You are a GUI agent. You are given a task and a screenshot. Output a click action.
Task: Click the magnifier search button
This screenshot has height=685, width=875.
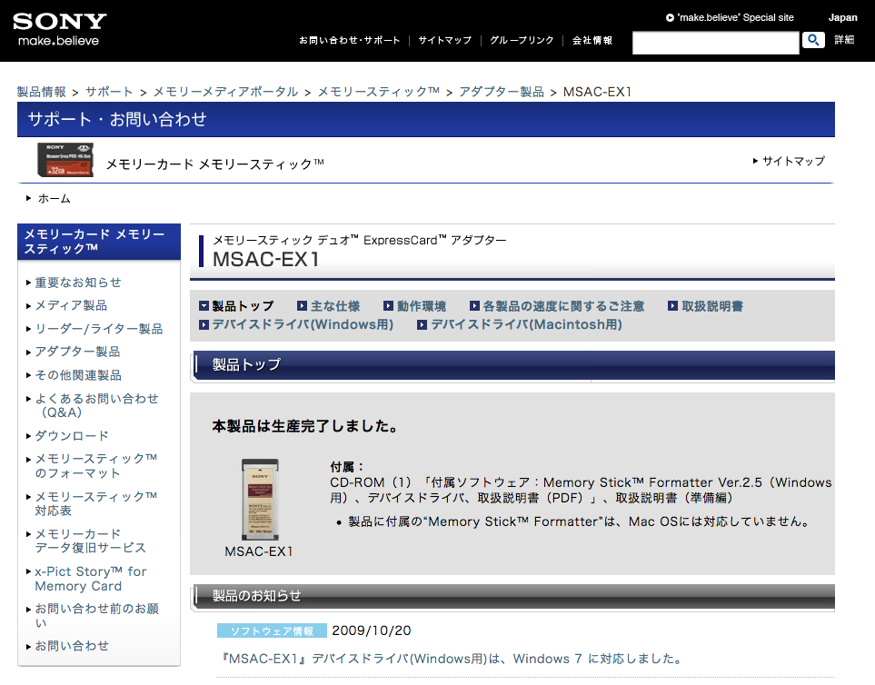[x=813, y=40]
